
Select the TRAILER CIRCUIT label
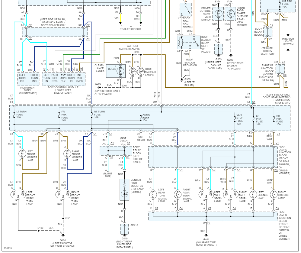tap(130, 29)
